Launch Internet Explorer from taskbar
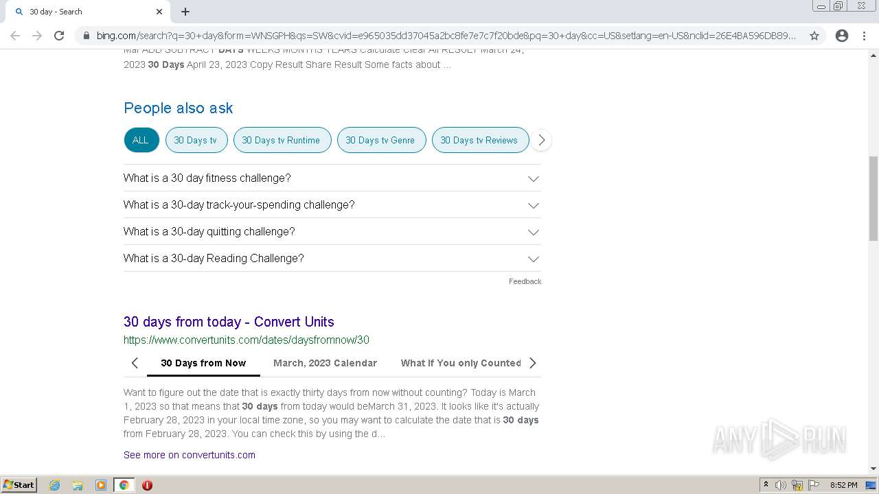The image size is (879, 494). point(55,485)
